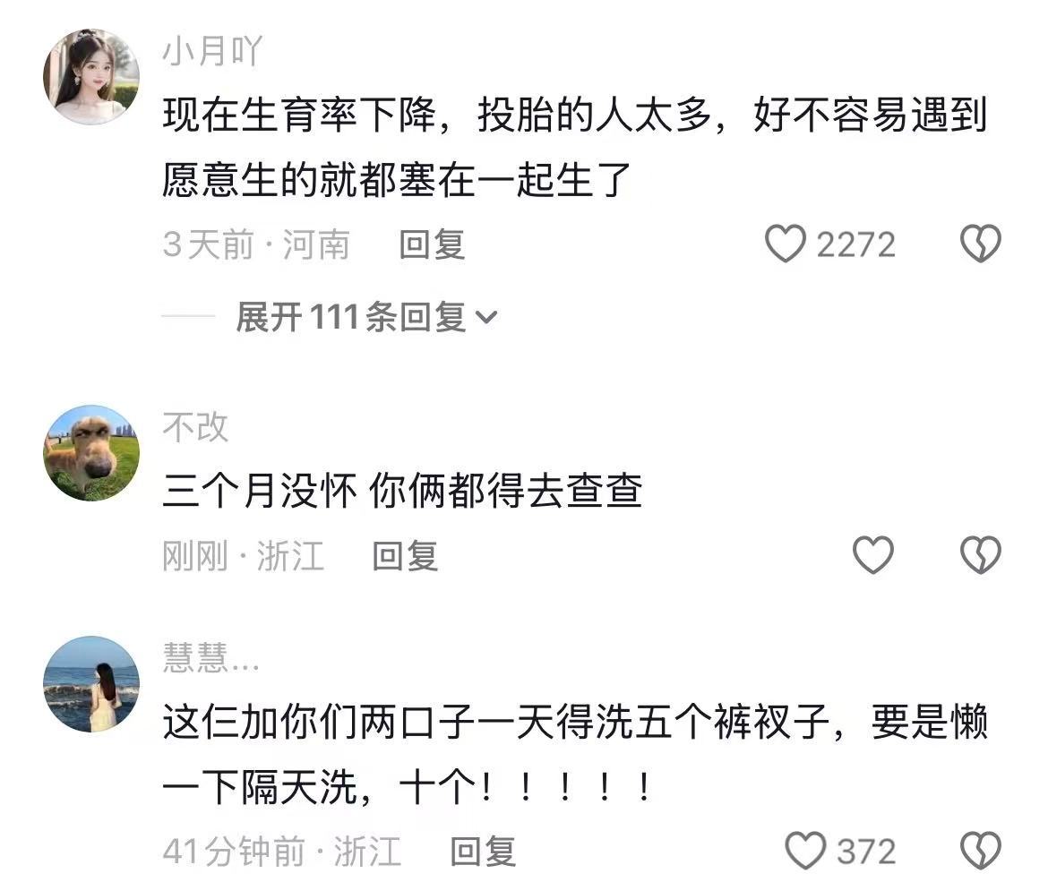1048x882 pixels.
Task: Like 不改's comment from 浙江
Action: [x=873, y=555]
